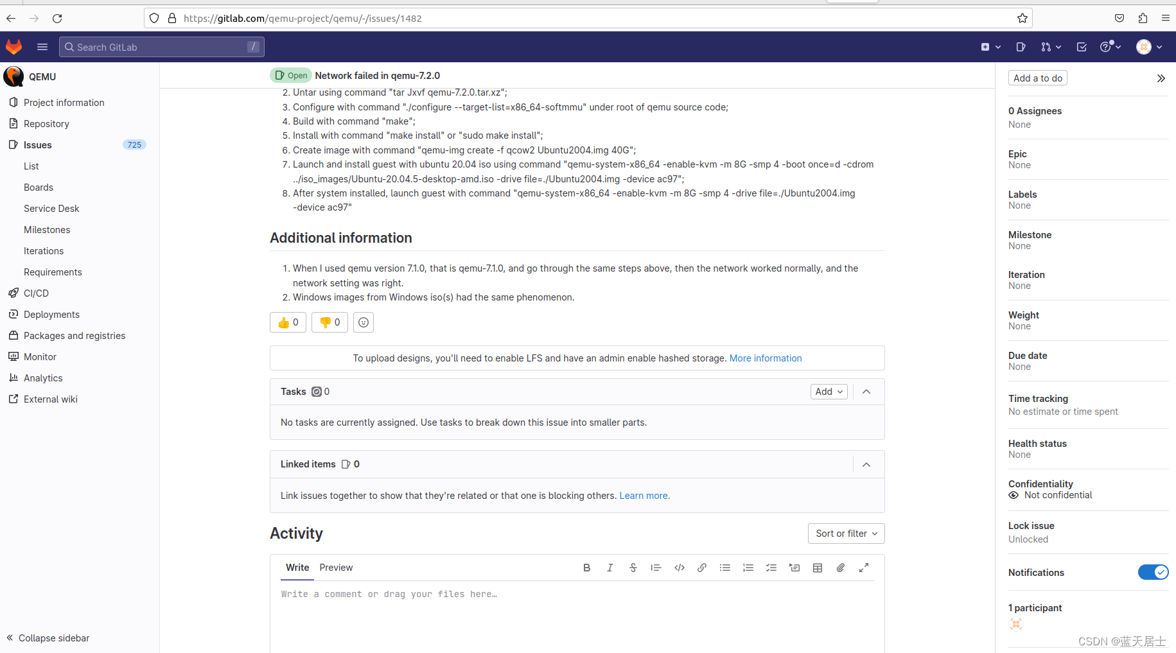
Task: Collapse the right sidebar with double chevron
Action: [x=1161, y=78]
